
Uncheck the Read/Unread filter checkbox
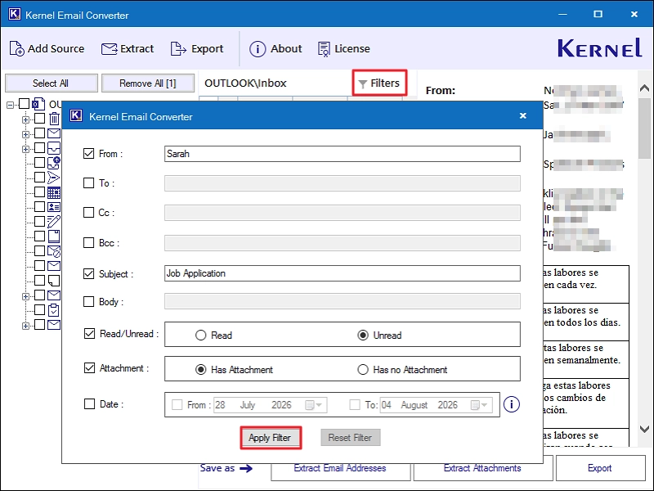pos(89,333)
